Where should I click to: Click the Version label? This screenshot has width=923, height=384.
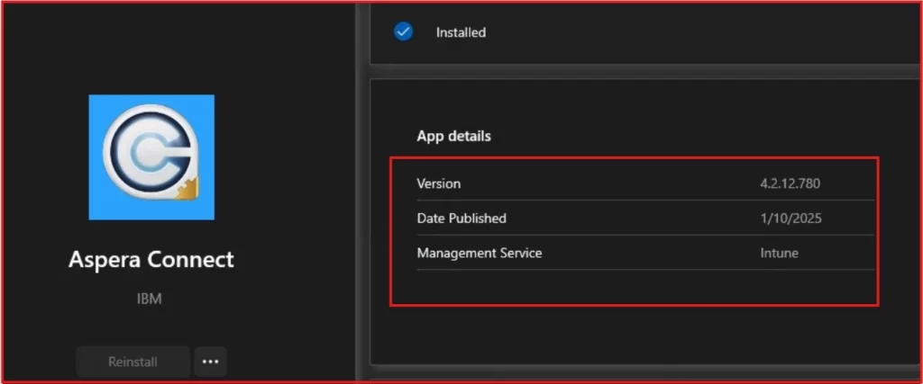[x=439, y=183]
